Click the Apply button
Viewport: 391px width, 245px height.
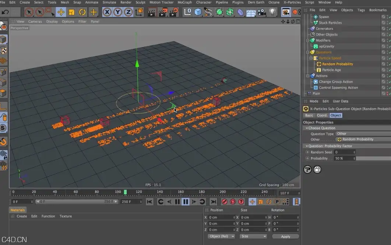click(286, 237)
